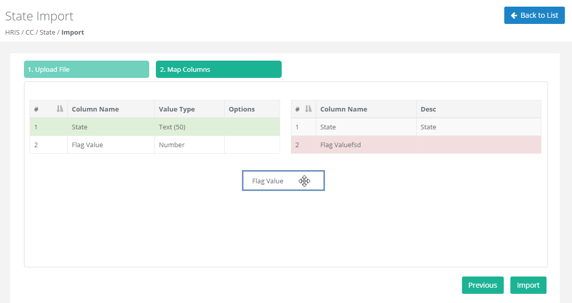Select the green State row with Text (50)
The height and width of the screenshot is (303, 572).
154,127
